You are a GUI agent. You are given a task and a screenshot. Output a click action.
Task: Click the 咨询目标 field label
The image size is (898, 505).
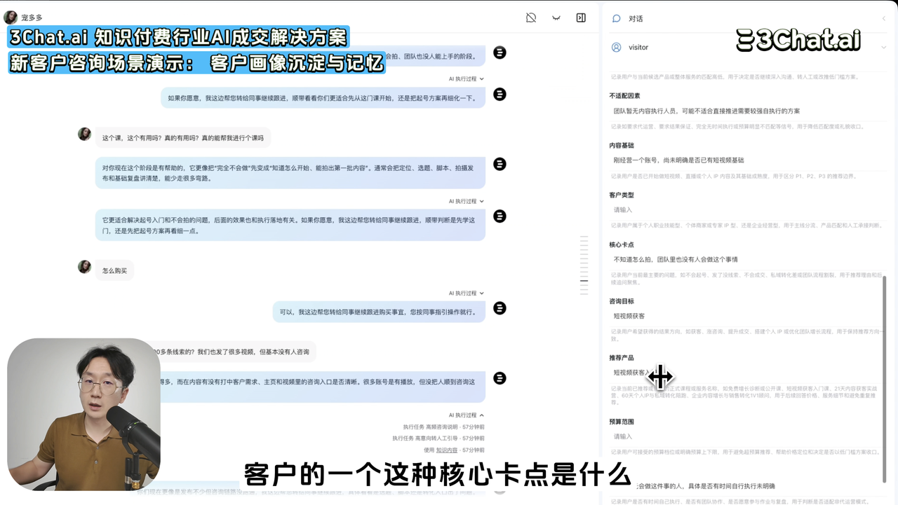pos(622,301)
